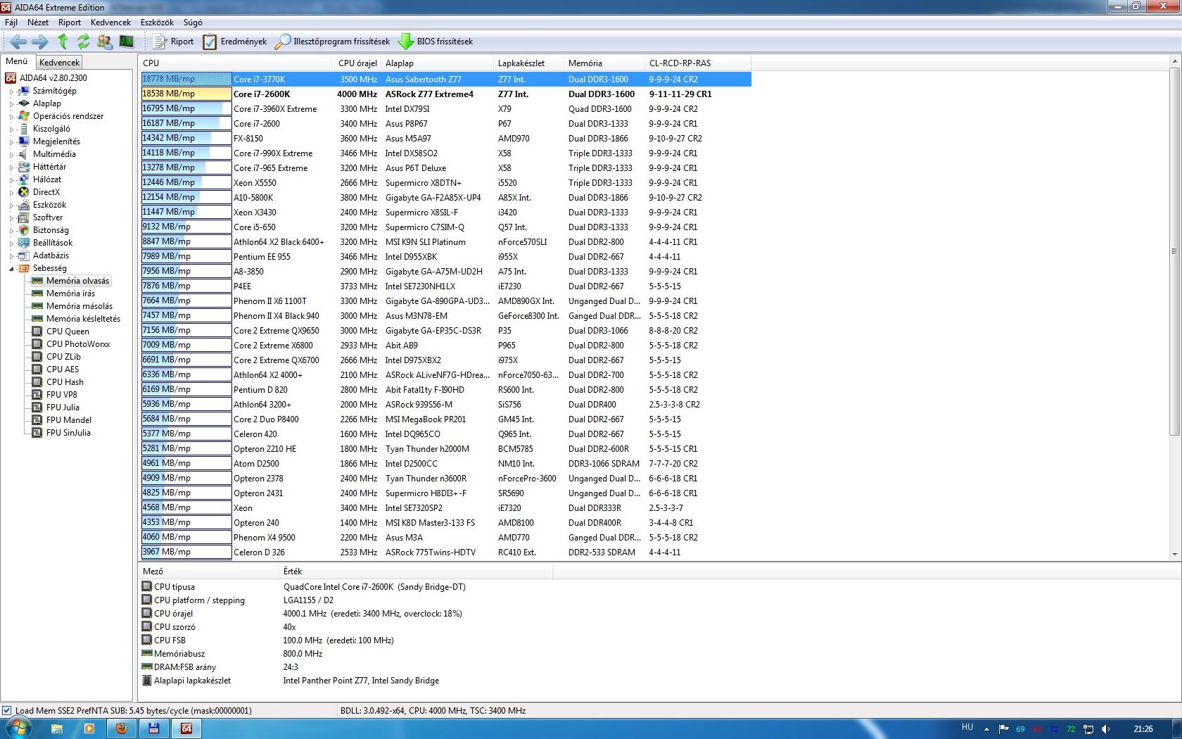Select CPU AES benchmark icon
The height and width of the screenshot is (739, 1182).
point(37,369)
